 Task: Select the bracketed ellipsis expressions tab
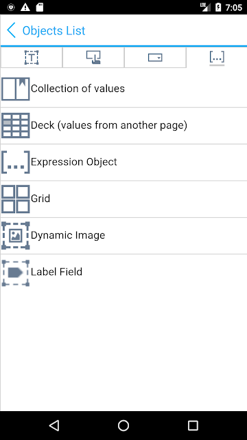point(217,58)
